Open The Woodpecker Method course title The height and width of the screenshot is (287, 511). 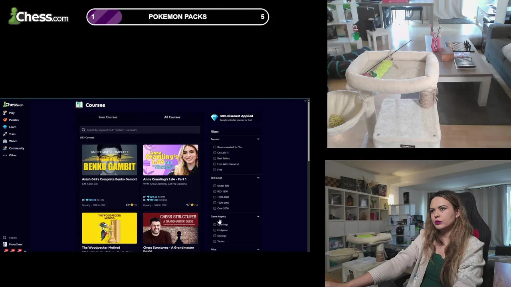[x=101, y=248]
